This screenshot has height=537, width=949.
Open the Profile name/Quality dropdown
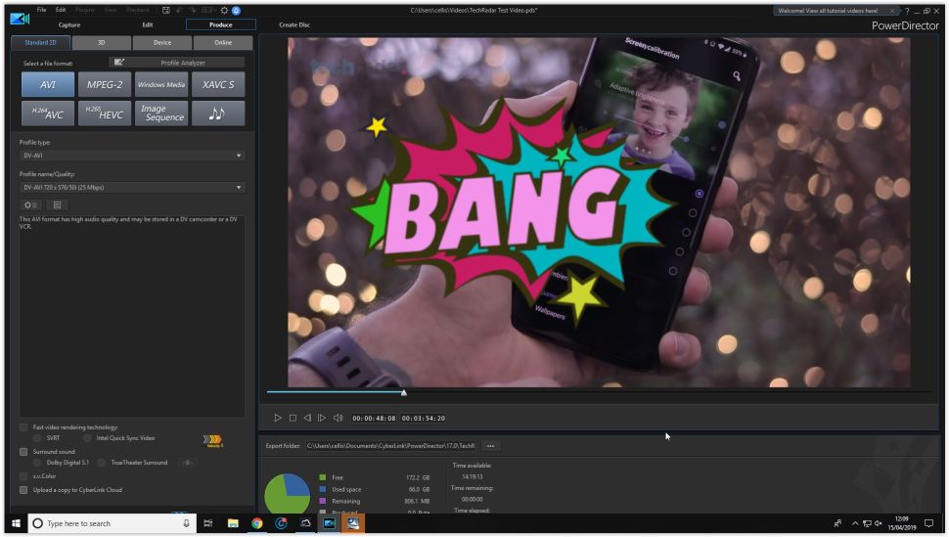point(132,187)
